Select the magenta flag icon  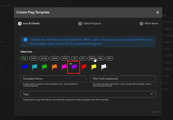tap(64, 67)
